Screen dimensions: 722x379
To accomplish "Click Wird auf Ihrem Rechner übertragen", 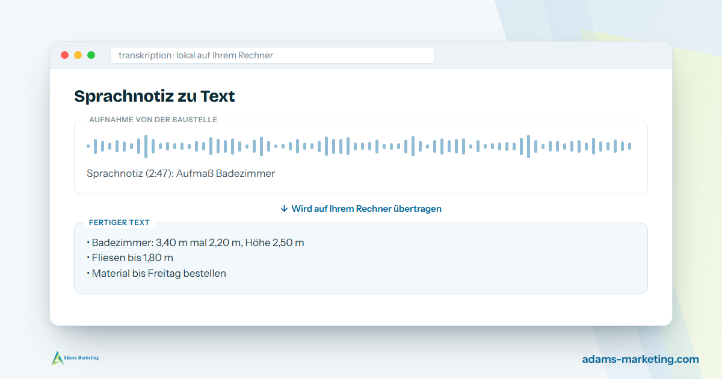I will tap(366, 209).
